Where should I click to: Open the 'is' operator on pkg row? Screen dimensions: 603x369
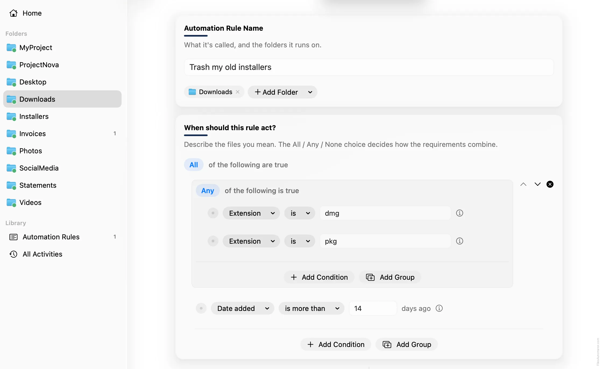click(x=300, y=241)
